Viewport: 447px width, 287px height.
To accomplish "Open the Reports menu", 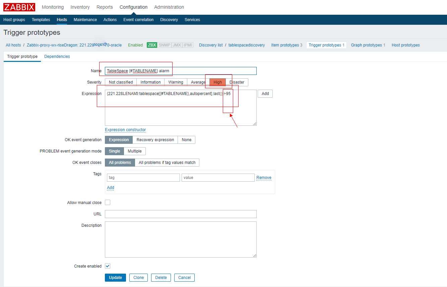I will point(105,7).
